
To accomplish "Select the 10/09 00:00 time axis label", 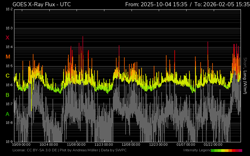I will [x=22, y=145].
